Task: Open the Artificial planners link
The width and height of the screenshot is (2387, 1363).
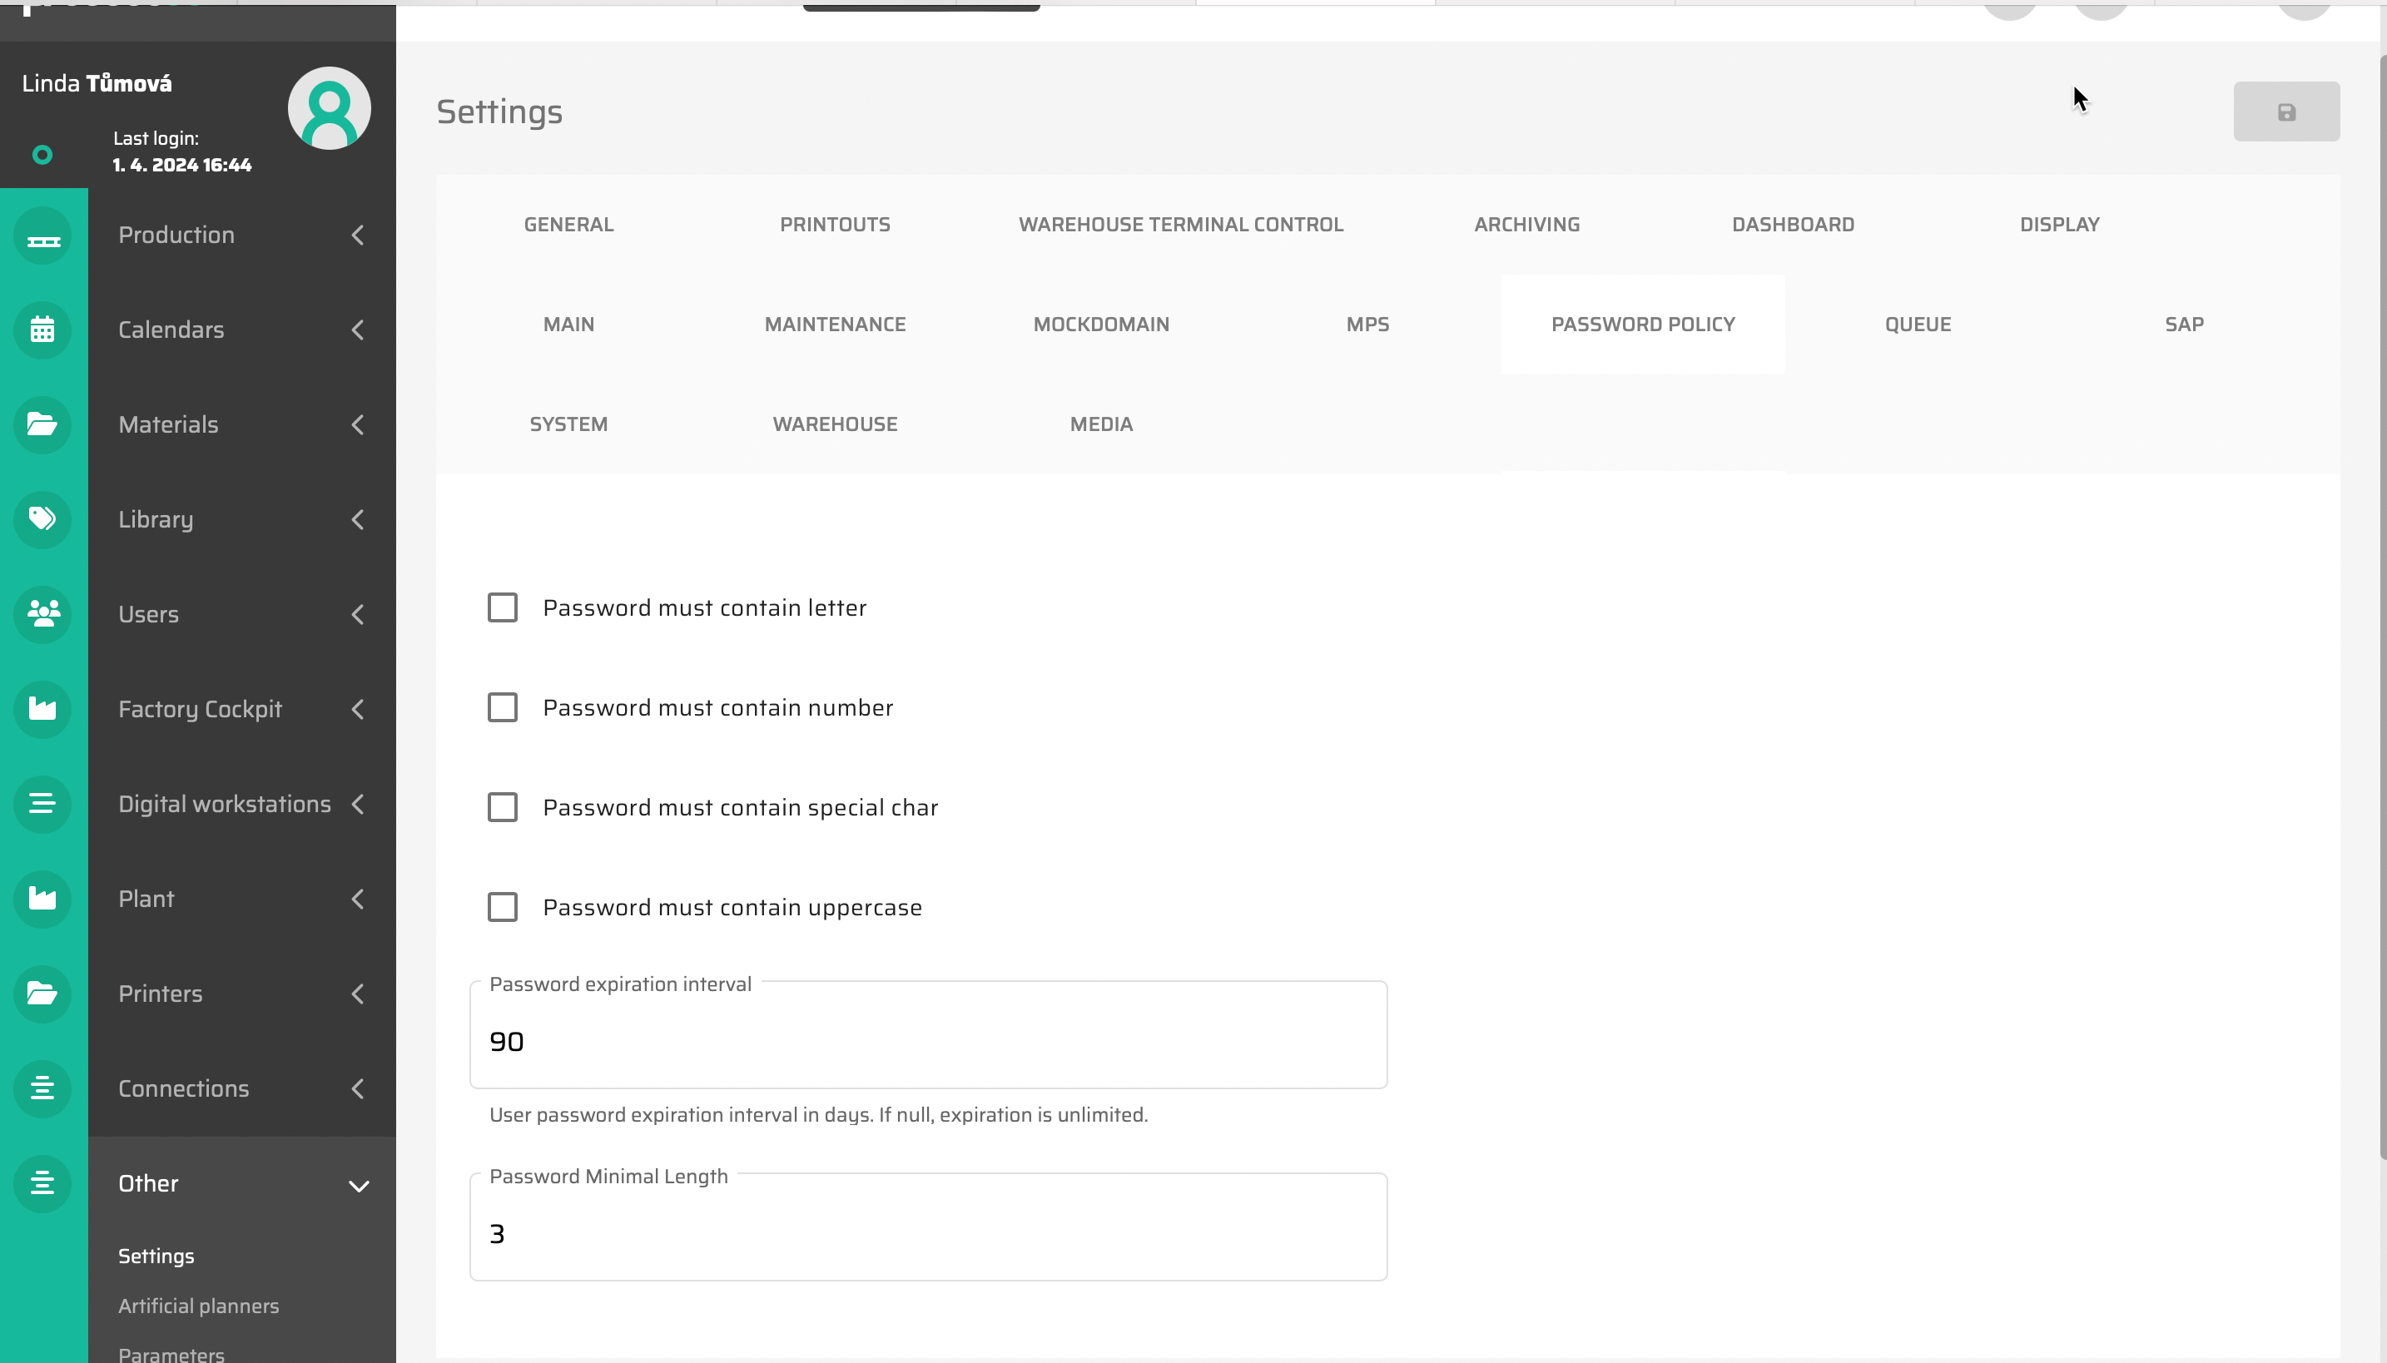Action: (x=198, y=1306)
